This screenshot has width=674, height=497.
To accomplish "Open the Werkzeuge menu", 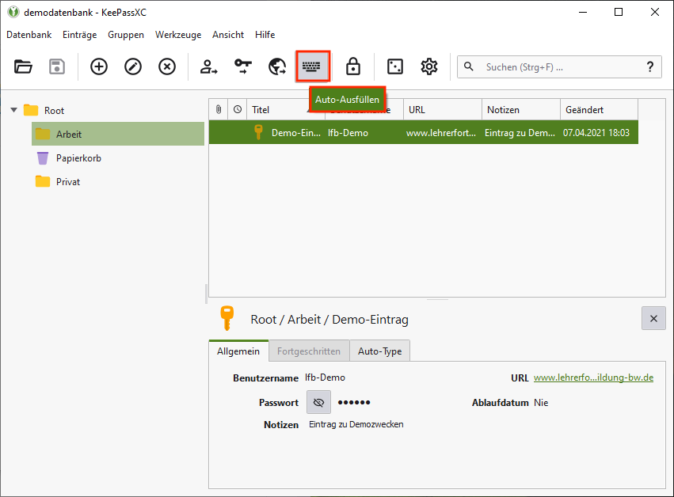I will pyautogui.click(x=178, y=35).
